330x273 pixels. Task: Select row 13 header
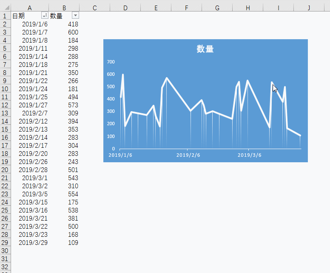(x=5, y=113)
